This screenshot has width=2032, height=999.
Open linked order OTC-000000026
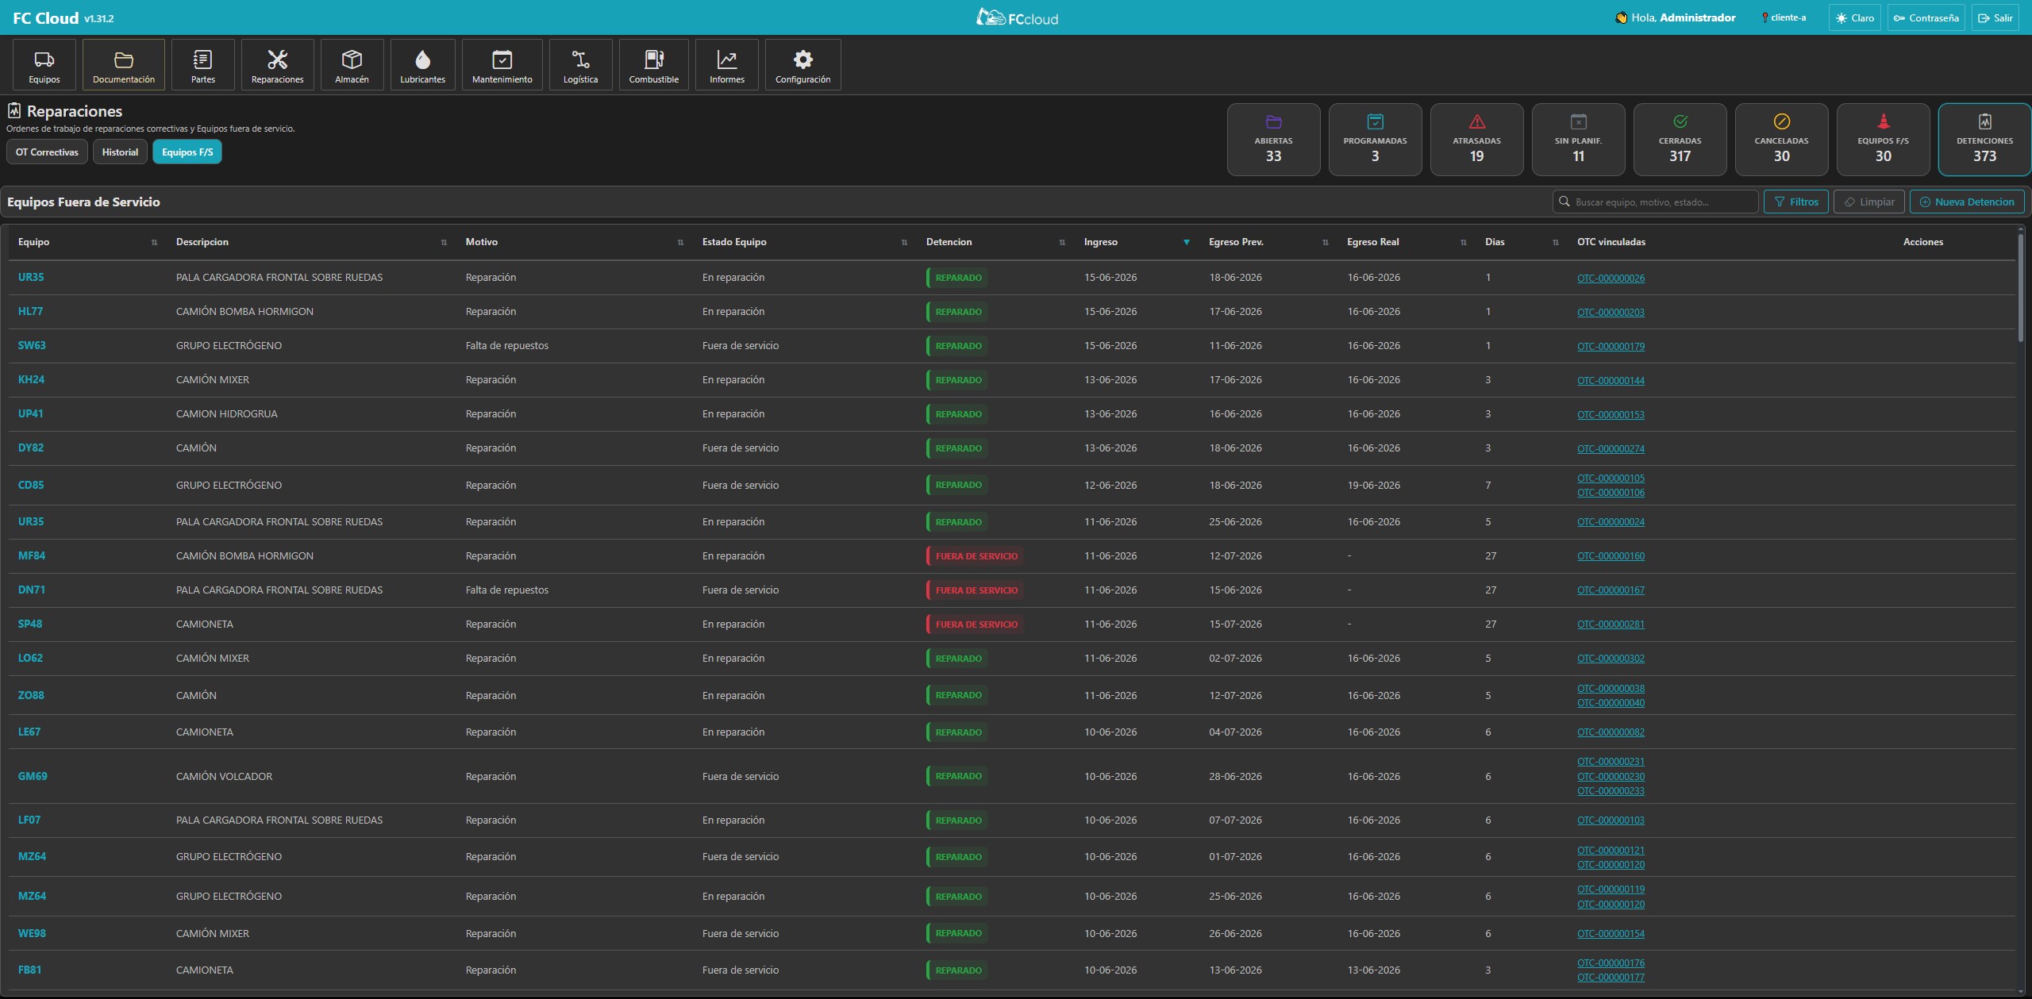click(1611, 279)
